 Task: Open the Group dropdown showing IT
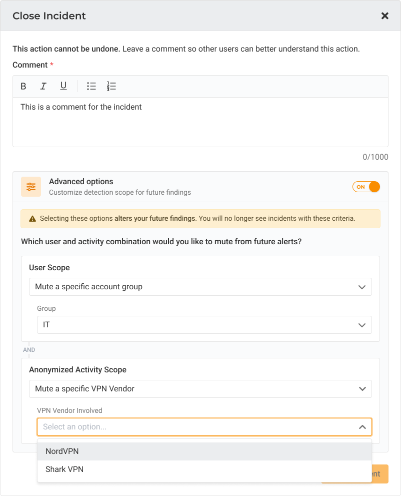pos(204,325)
